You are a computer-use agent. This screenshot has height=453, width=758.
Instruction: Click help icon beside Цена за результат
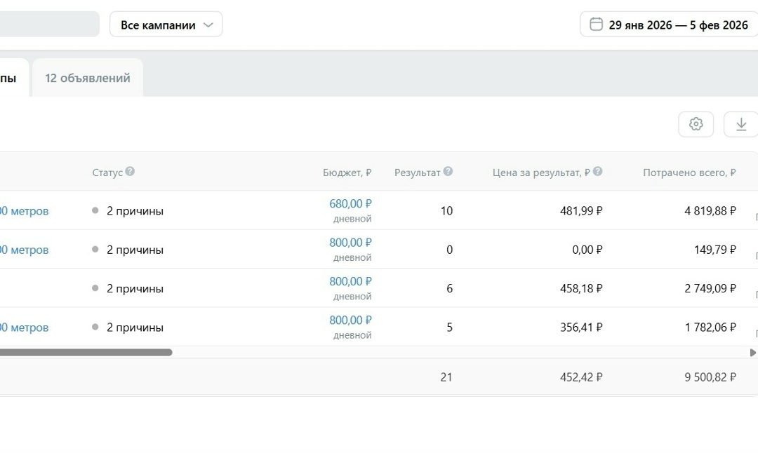pyautogui.click(x=597, y=172)
